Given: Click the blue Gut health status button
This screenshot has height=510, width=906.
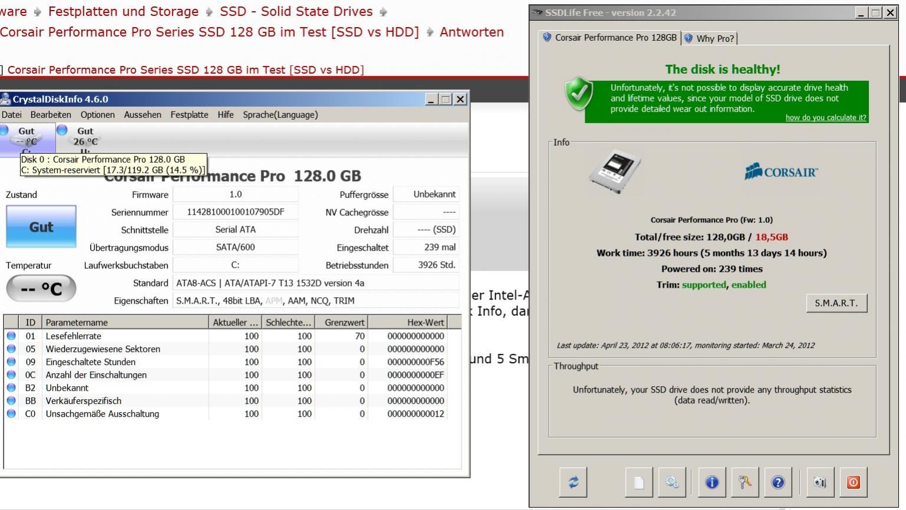Looking at the screenshot, I should (41, 226).
